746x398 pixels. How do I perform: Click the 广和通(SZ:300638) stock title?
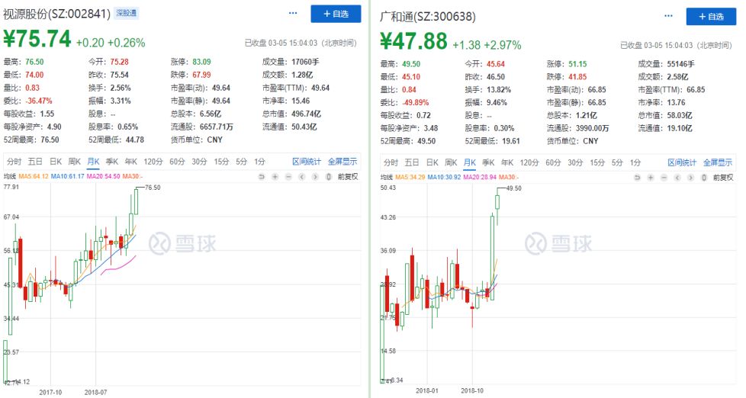[x=428, y=17]
